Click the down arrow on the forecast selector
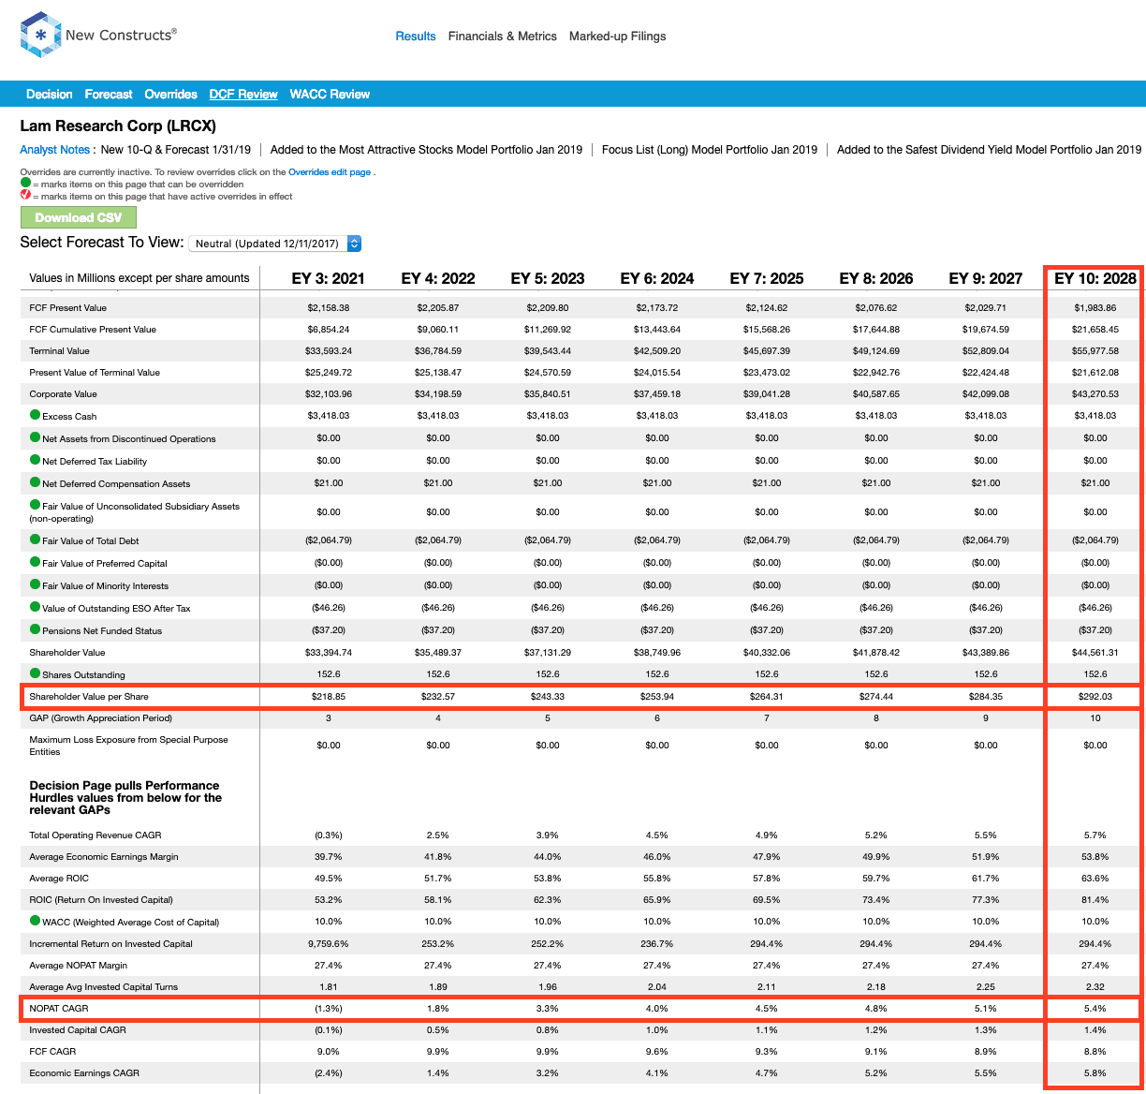 354,246
